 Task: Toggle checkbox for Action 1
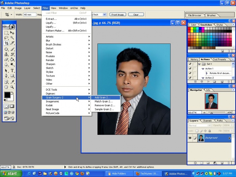coord(190,68)
